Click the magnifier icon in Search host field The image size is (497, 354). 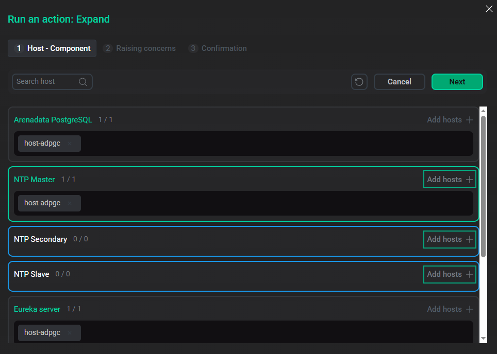pos(83,82)
